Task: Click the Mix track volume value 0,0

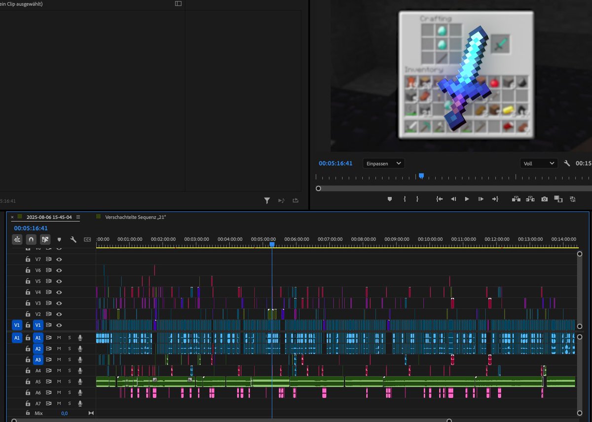Action: [65, 413]
